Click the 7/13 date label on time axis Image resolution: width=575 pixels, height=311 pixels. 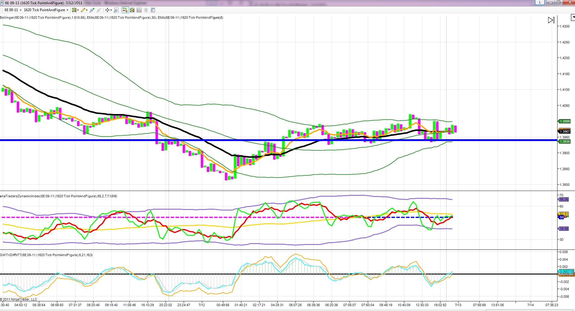click(458, 305)
